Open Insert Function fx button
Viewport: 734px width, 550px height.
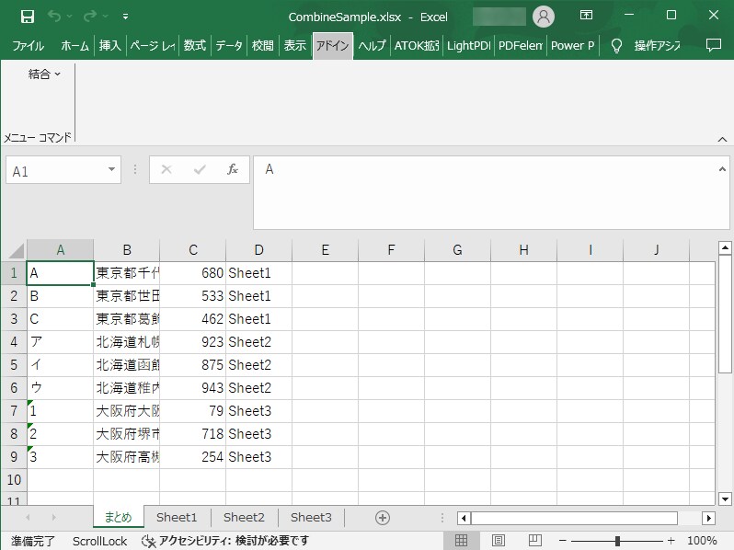coord(233,169)
